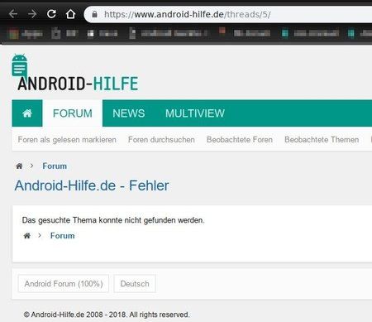Open Foren durchsuchen link
Viewport: 372px width, 322px height.
click(x=161, y=140)
